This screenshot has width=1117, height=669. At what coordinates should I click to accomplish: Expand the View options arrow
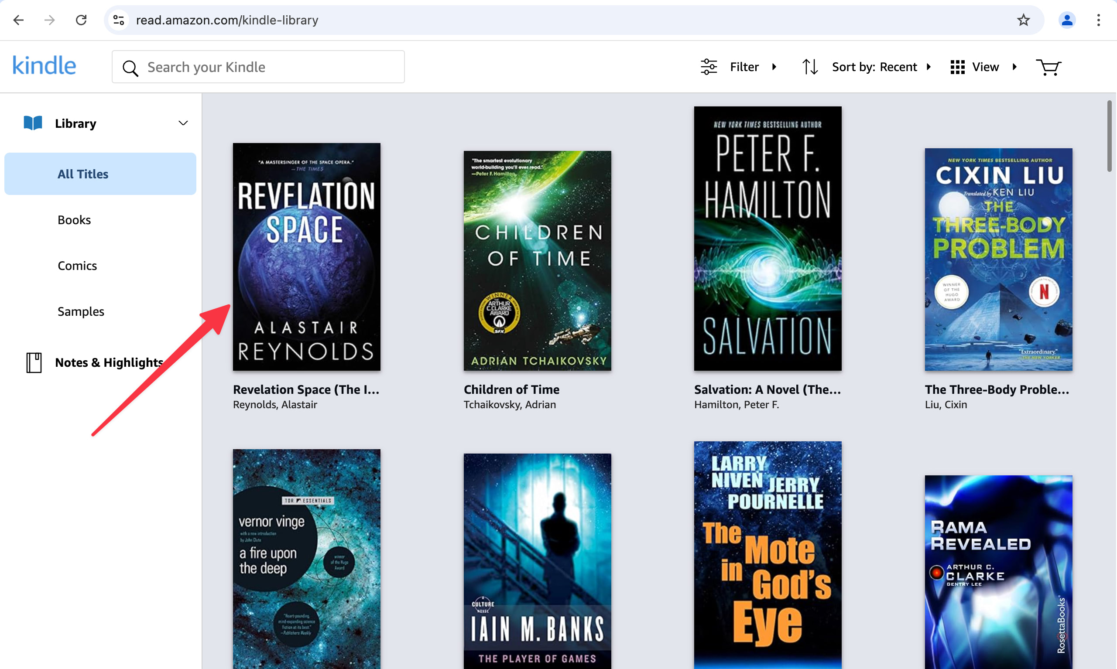(1014, 67)
